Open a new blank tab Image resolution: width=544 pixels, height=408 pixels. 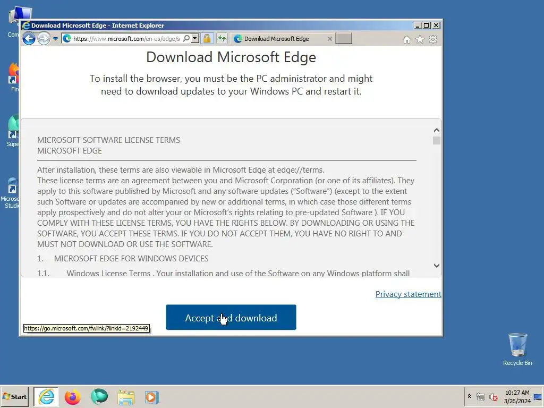pyautogui.click(x=344, y=38)
